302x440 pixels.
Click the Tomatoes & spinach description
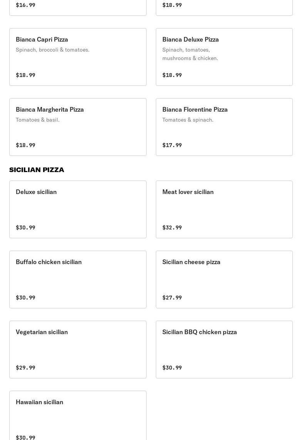click(x=188, y=120)
